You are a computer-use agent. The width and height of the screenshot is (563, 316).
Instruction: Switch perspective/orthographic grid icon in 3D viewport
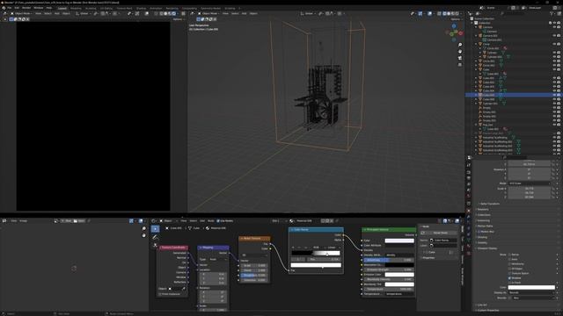tap(460, 64)
